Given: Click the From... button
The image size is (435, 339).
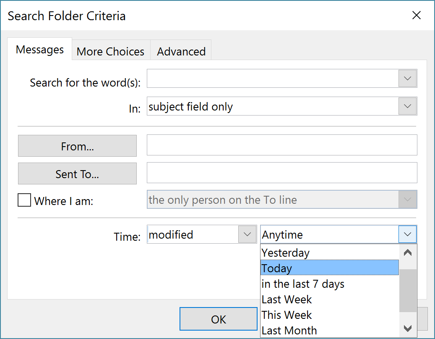Looking at the screenshot, I should click(x=77, y=146).
